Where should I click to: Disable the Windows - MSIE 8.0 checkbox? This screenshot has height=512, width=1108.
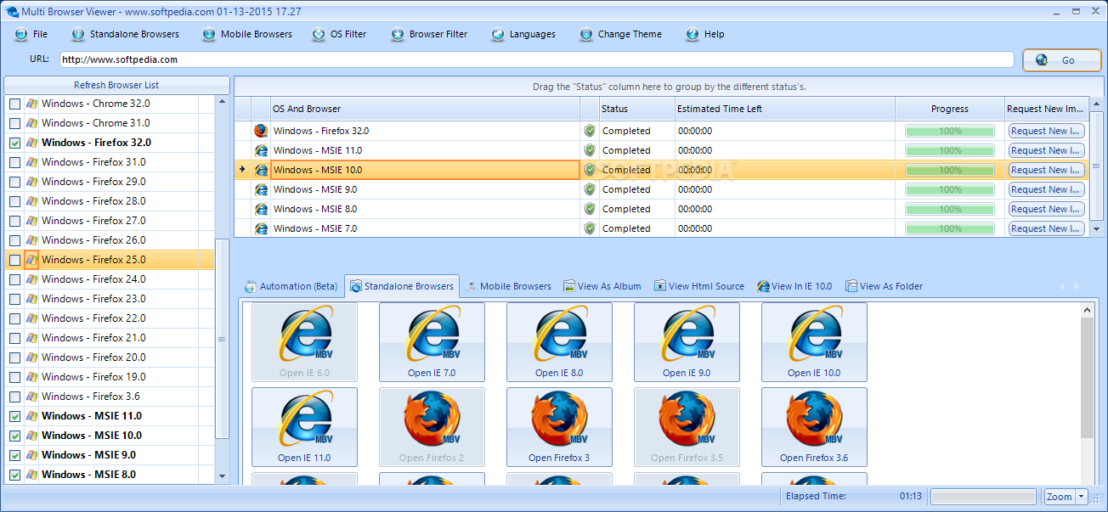[x=14, y=475]
